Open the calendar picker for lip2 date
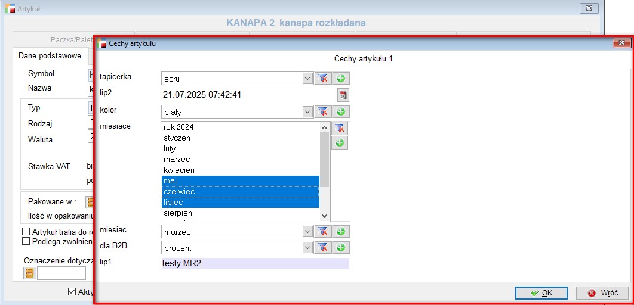The image size is (634, 305). point(343,95)
